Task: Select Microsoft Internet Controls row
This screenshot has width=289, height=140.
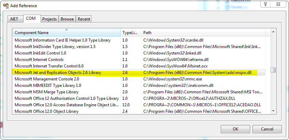Action: pyautogui.click(x=139, y=59)
